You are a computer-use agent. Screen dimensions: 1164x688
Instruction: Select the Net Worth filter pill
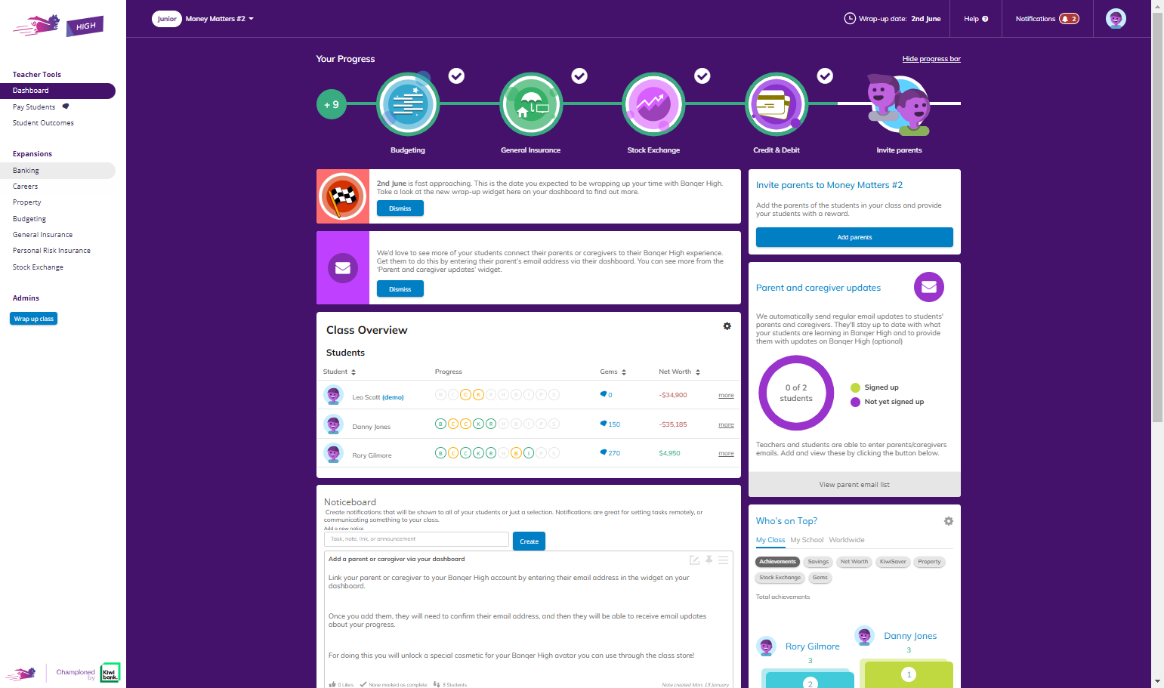pyautogui.click(x=854, y=562)
